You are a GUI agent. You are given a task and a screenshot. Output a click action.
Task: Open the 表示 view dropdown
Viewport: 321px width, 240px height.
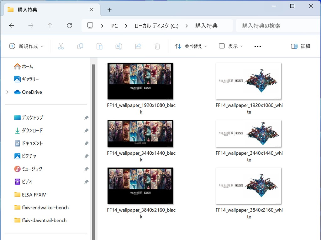231,46
